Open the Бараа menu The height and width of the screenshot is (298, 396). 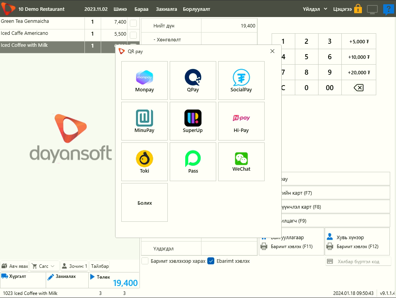[x=141, y=9]
